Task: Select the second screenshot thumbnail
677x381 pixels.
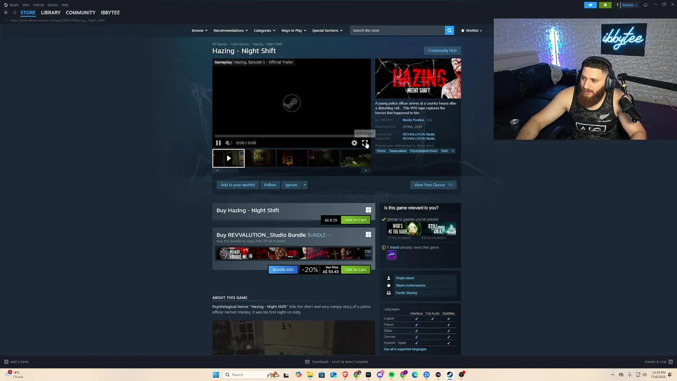Action: pos(260,158)
